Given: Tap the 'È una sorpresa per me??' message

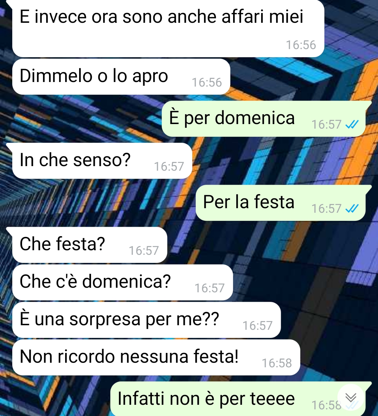Looking at the screenshot, I should click(x=147, y=320).
